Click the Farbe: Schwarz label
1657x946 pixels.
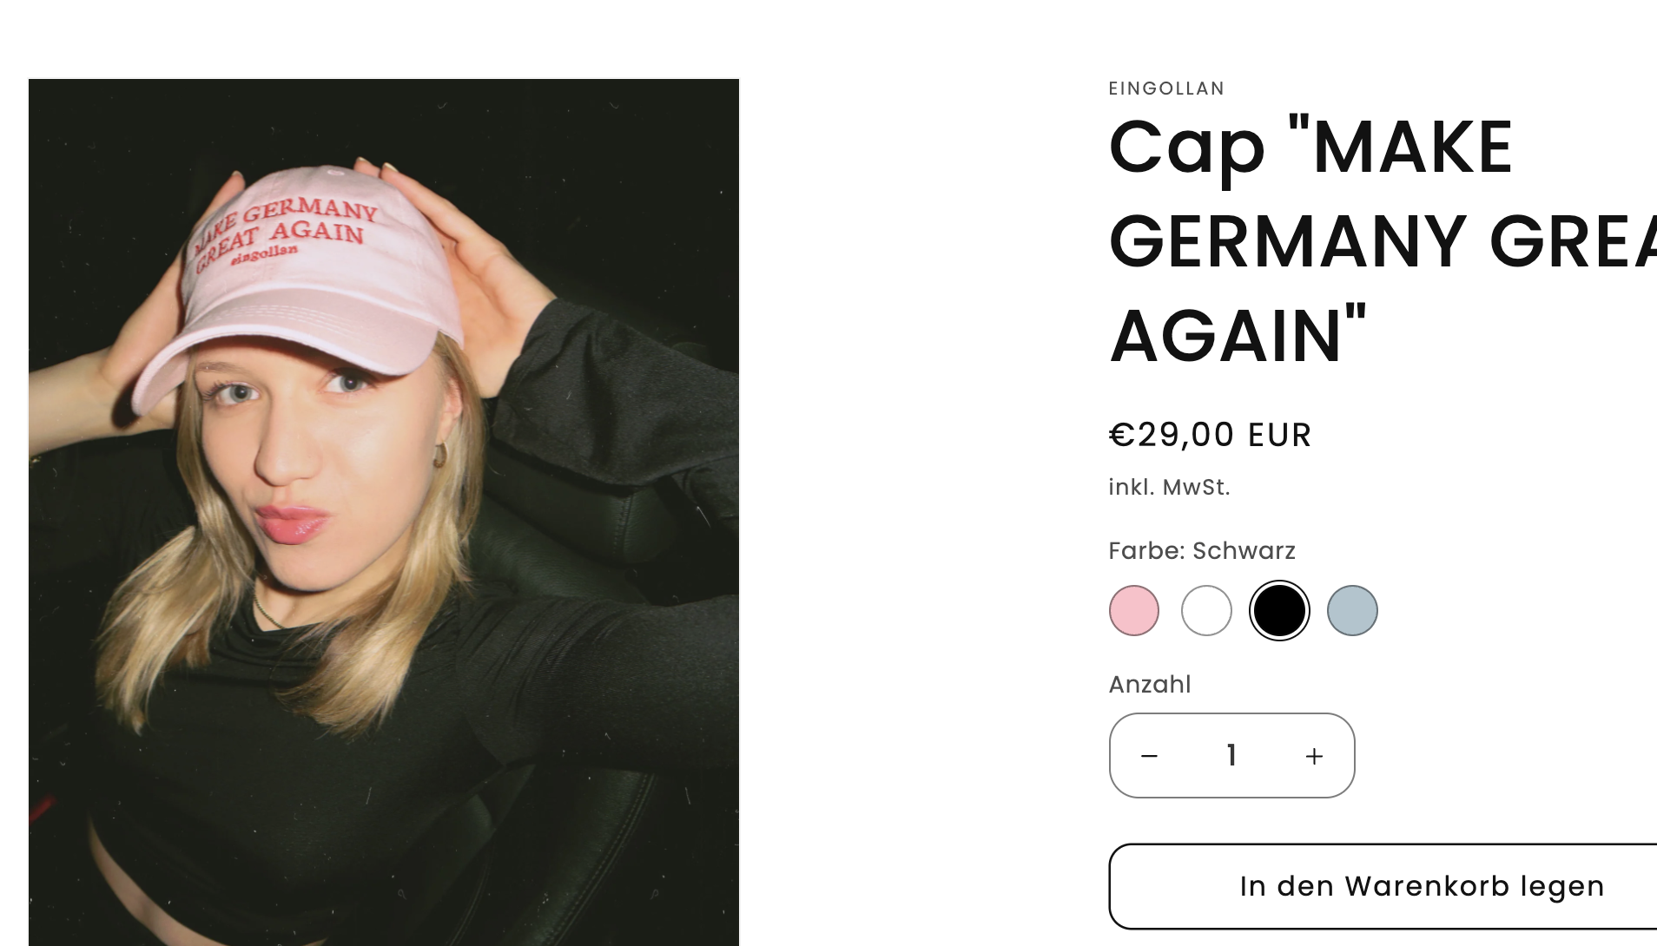[x=1202, y=550]
